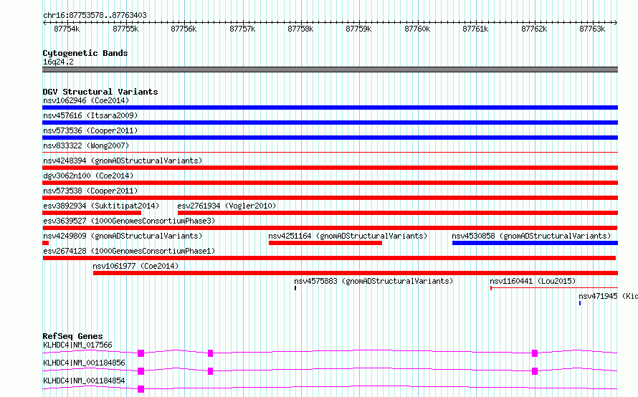Select the small blue mark under nsv471945
The height and width of the screenshot is (397, 638).
pyautogui.click(x=580, y=303)
